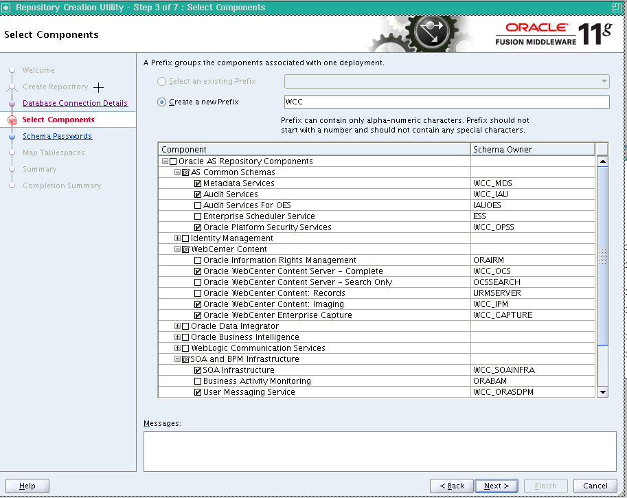Screen dimensions: 627x498
Task: Uncheck WebCenter Enterprise Capture checkbox
Action: 198,315
